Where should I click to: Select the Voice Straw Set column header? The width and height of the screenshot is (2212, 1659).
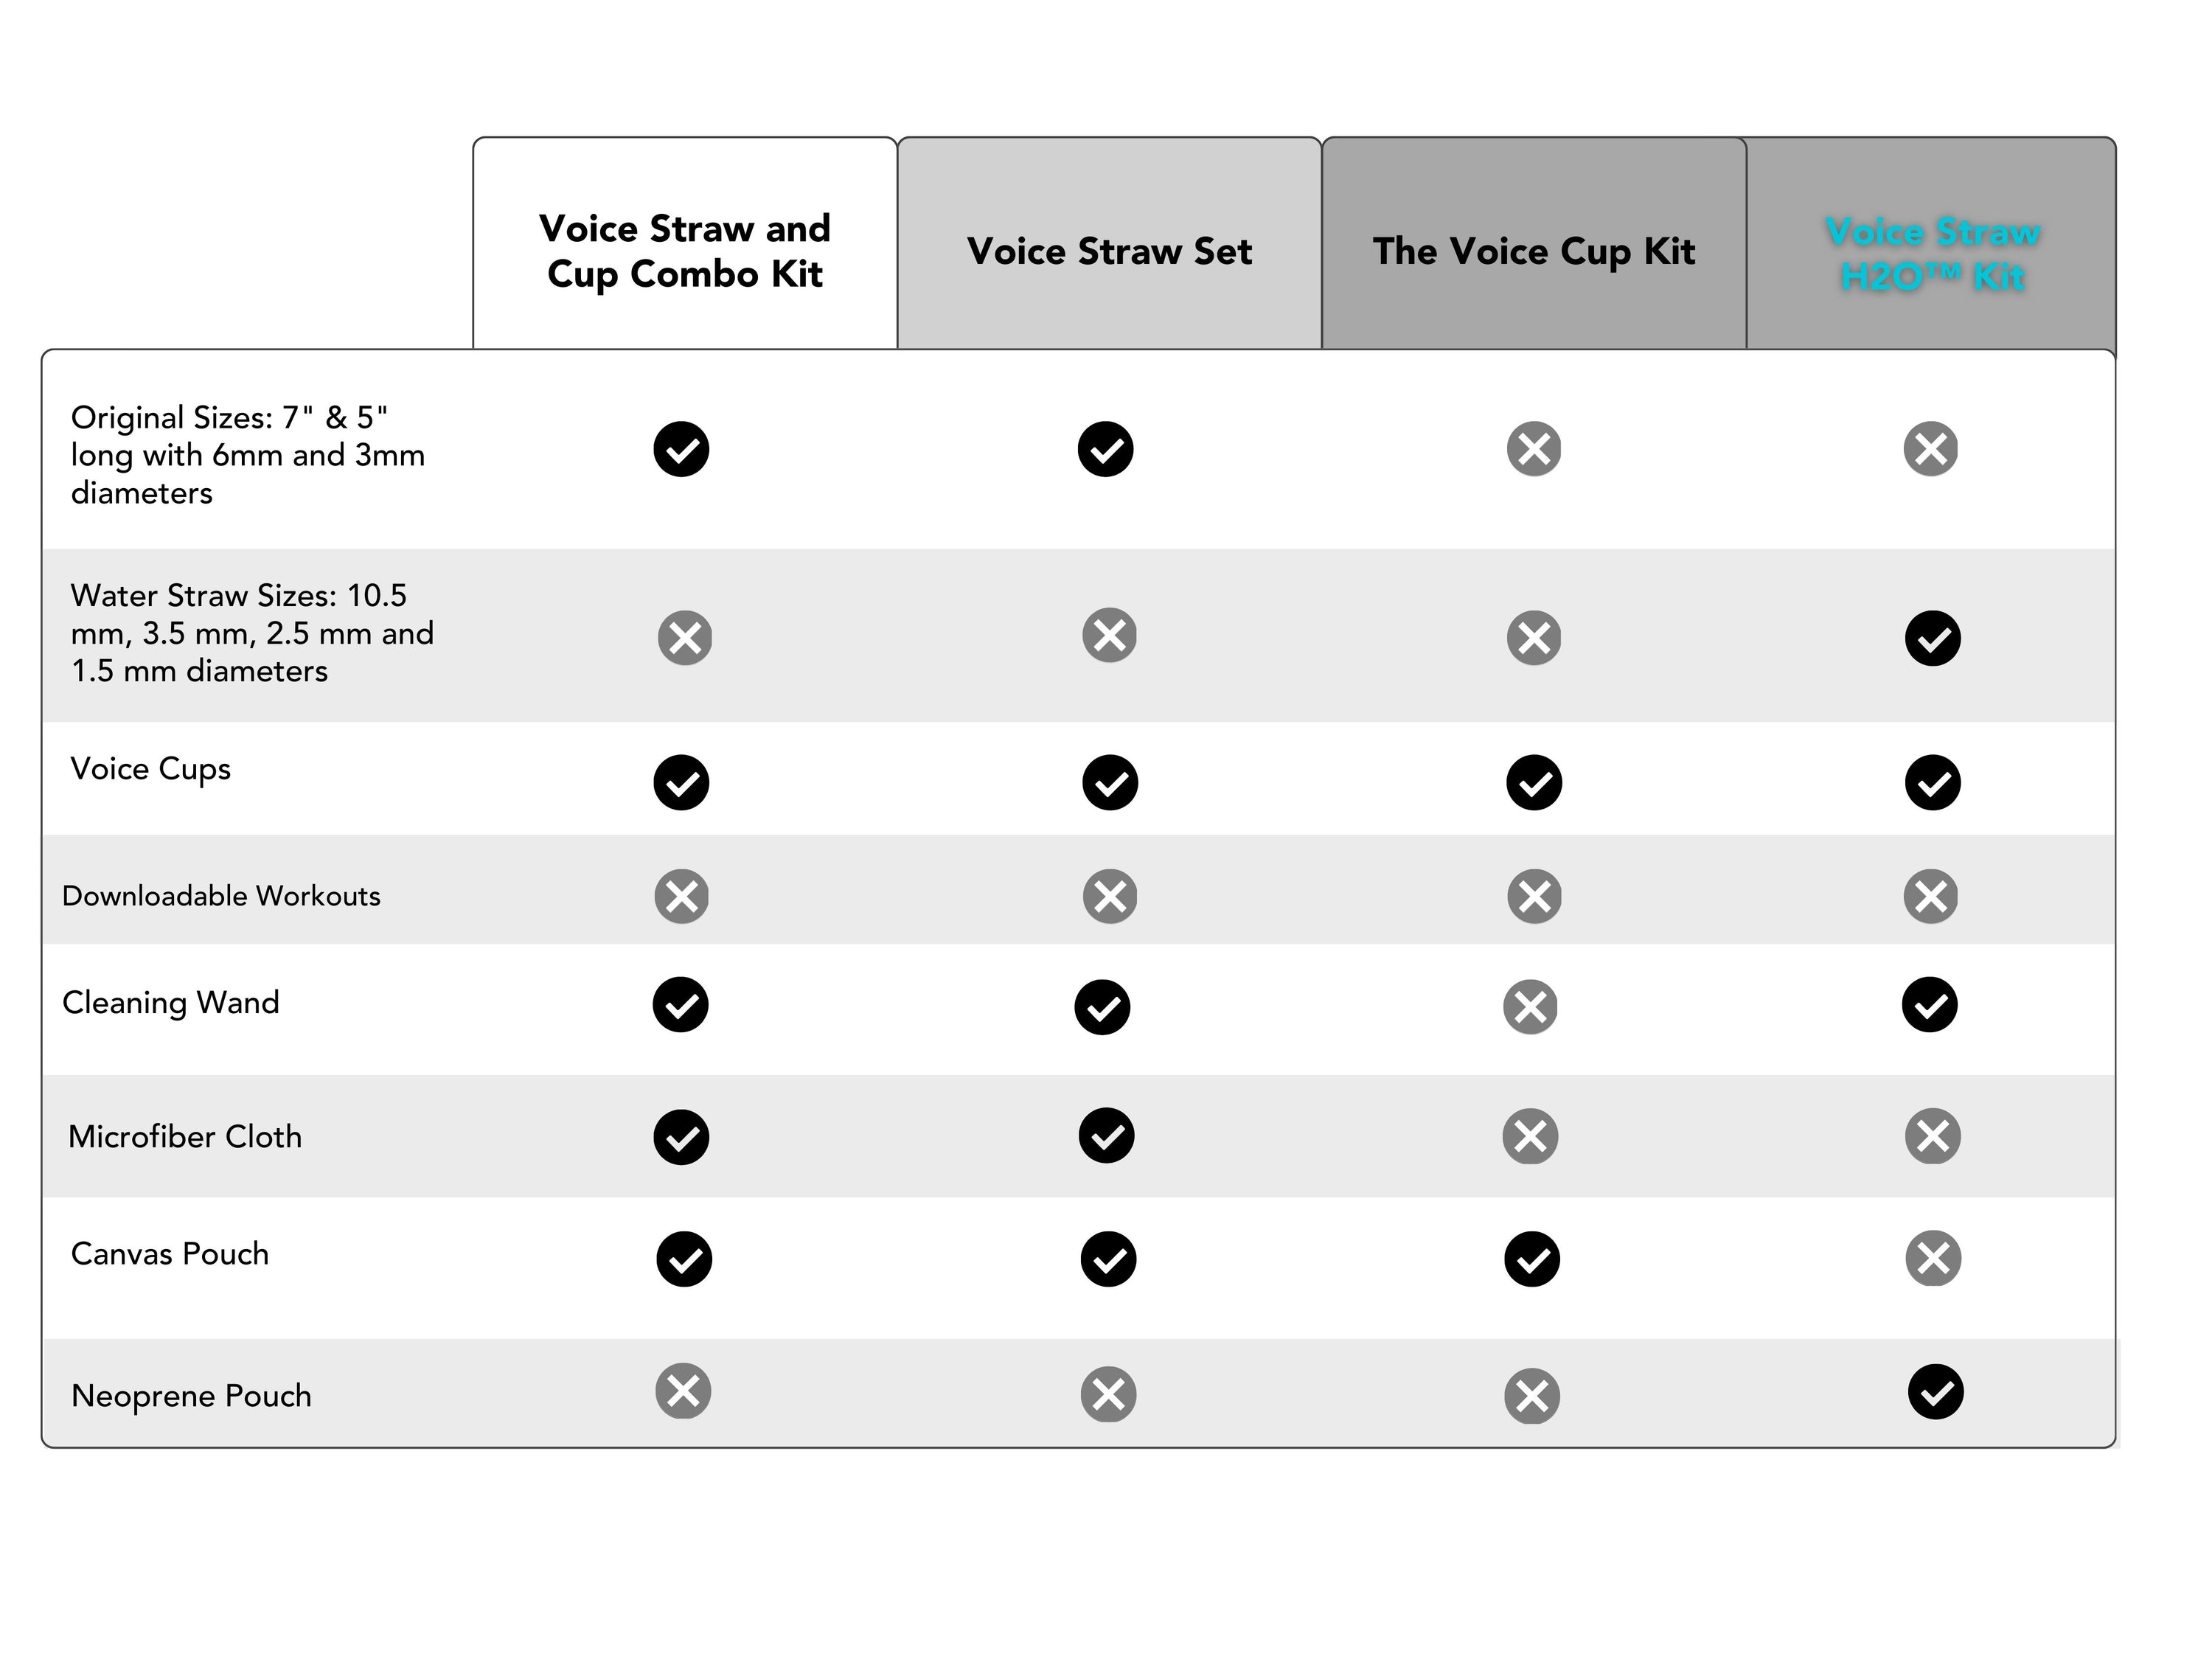pyautogui.click(x=1108, y=251)
